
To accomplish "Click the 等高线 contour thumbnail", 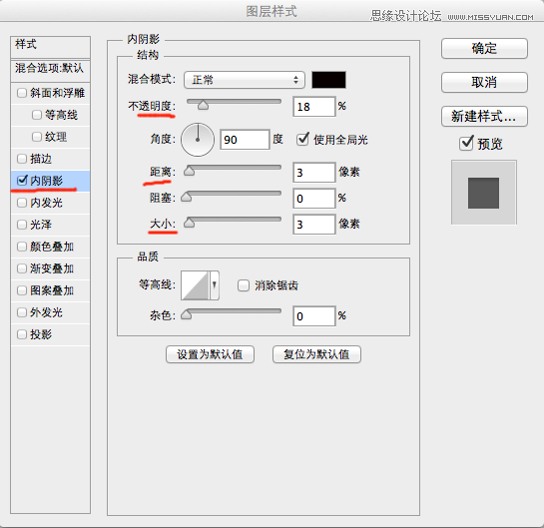I will [x=195, y=285].
